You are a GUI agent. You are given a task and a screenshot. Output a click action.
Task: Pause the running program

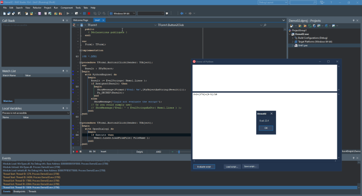pos(84,14)
